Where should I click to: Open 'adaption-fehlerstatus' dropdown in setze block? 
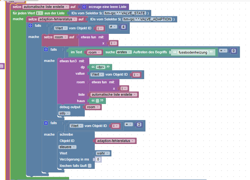(57, 19)
